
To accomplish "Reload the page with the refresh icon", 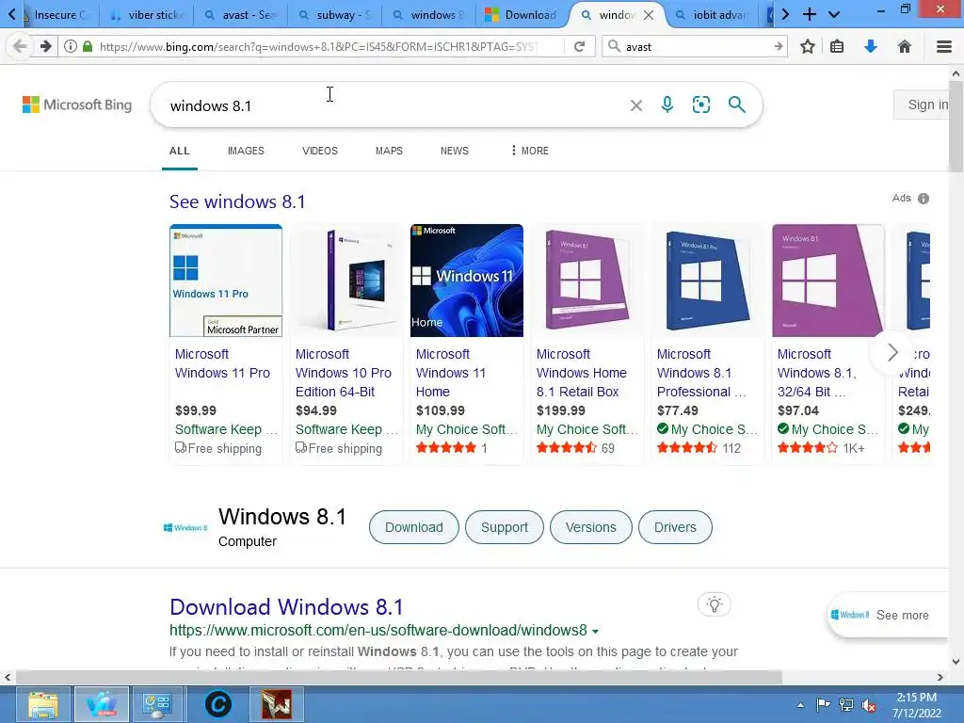I will coord(579,46).
